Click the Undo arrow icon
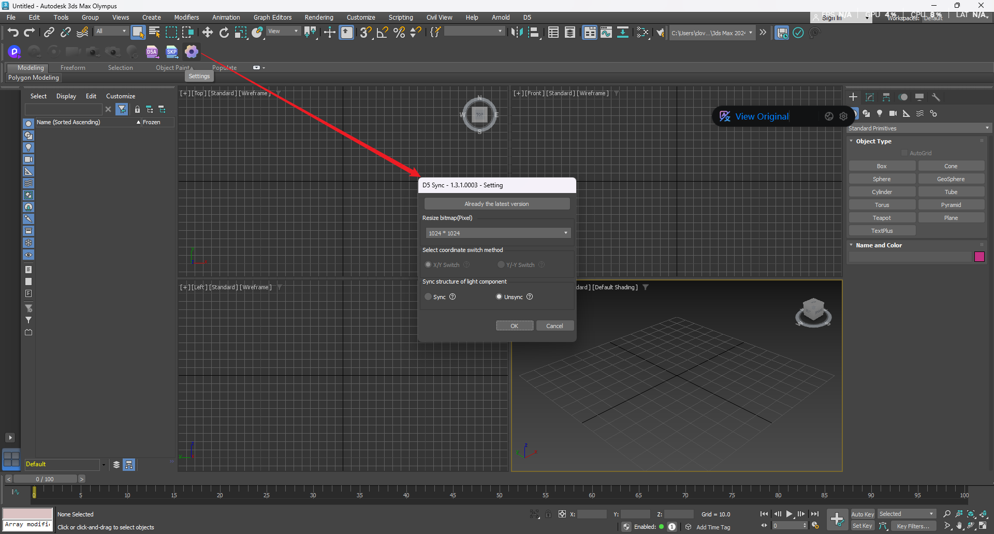The image size is (994, 534). [x=13, y=33]
